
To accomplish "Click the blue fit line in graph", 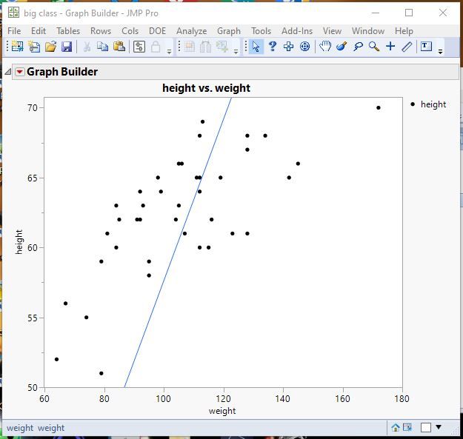I will tap(179, 241).
